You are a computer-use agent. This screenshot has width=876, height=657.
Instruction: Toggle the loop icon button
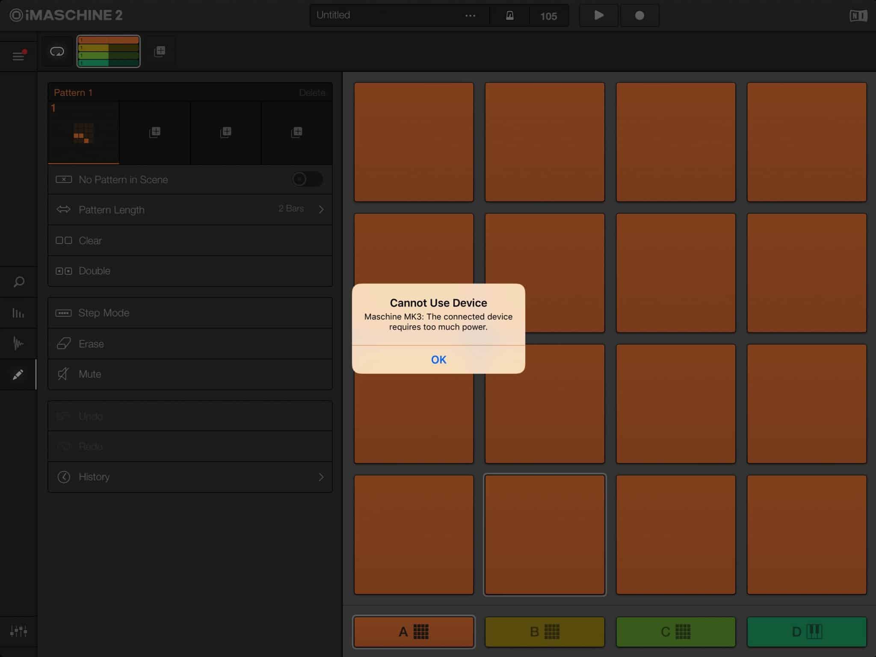[57, 52]
